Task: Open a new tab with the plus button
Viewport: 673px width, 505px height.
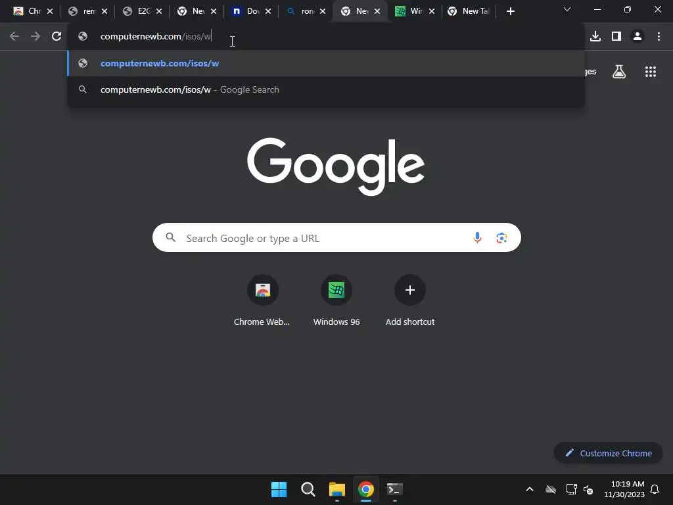Action: (510, 12)
